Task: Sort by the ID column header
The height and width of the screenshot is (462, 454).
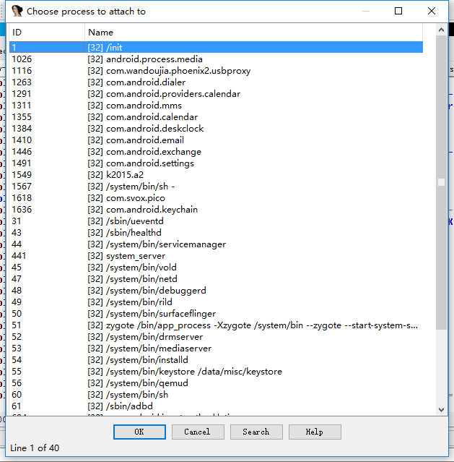Action: pos(47,32)
